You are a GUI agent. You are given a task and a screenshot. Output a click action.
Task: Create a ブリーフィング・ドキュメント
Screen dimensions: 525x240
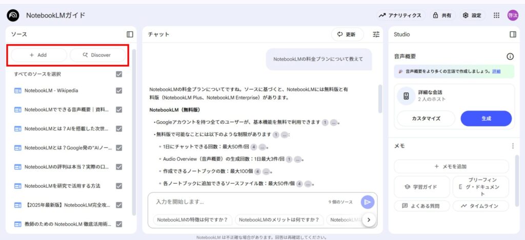(x=480, y=187)
